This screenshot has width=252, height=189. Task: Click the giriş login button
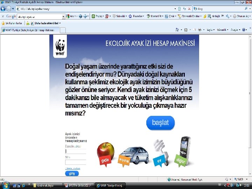pos(72,174)
